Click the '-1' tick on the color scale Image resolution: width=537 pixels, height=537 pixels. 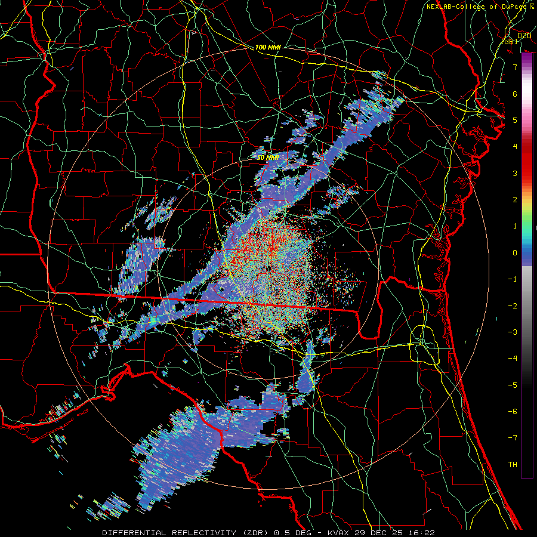tap(513, 279)
